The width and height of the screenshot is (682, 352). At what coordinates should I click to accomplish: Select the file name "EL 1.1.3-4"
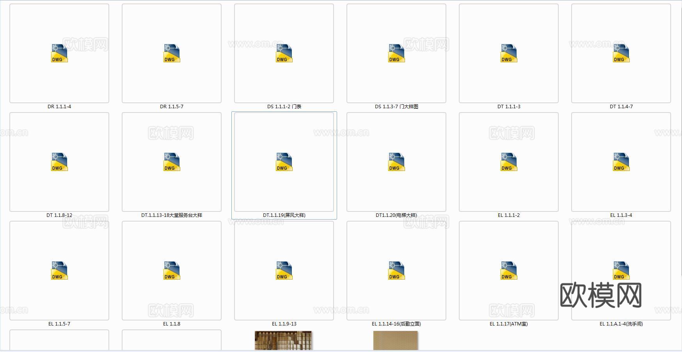coord(621,215)
